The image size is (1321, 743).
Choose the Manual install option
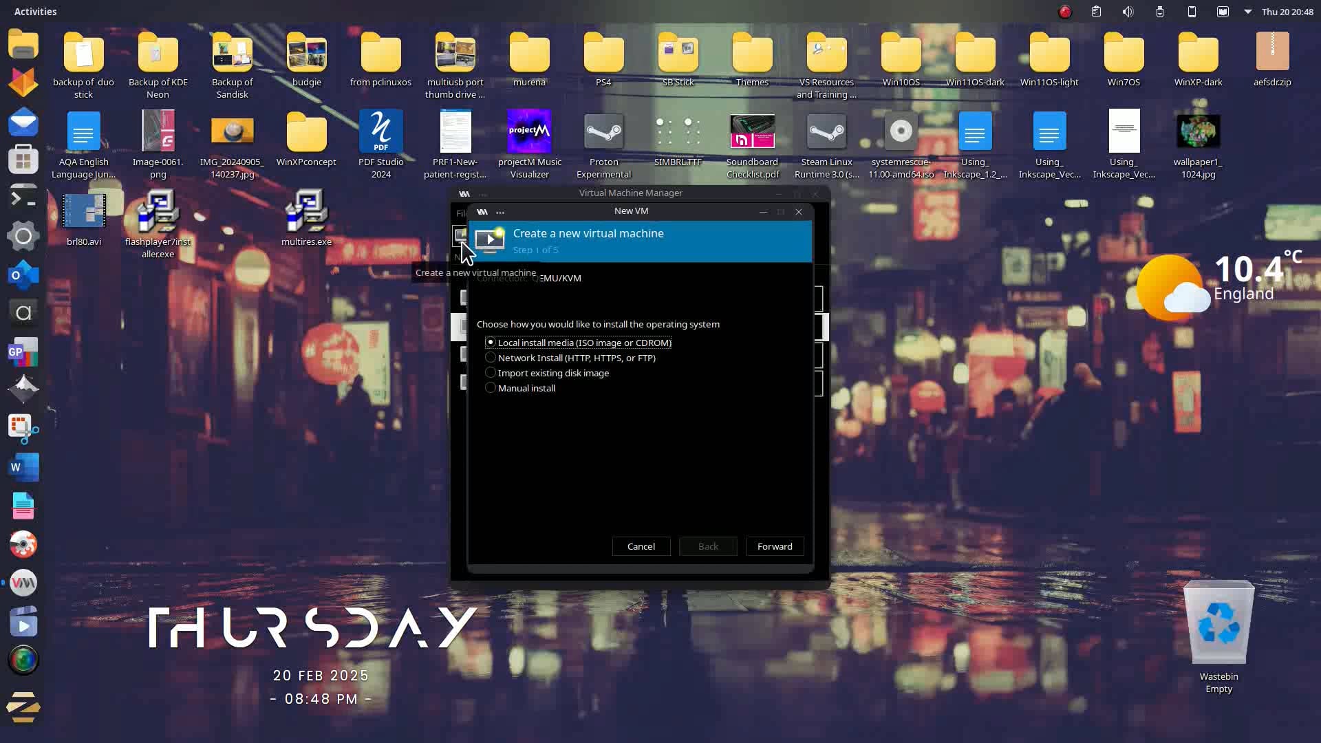[491, 388]
